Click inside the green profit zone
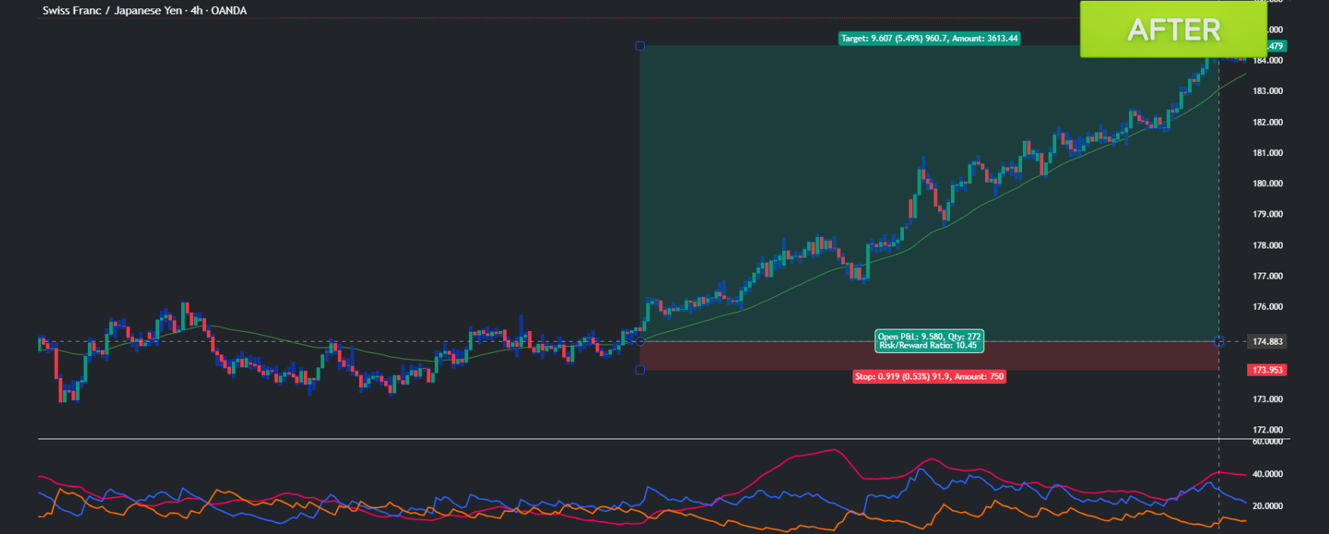The width and height of the screenshot is (1329, 534). click(x=758, y=151)
